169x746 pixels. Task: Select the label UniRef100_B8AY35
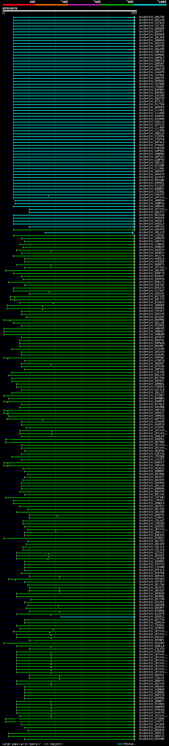[x=152, y=98]
